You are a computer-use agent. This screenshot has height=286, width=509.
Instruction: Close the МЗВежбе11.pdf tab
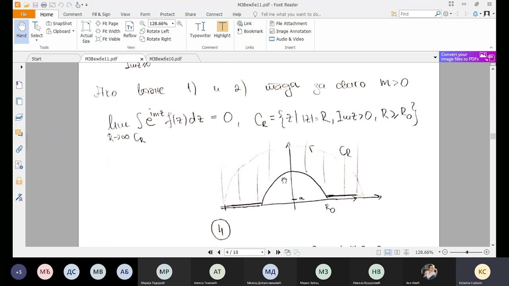[x=142, y=59]
